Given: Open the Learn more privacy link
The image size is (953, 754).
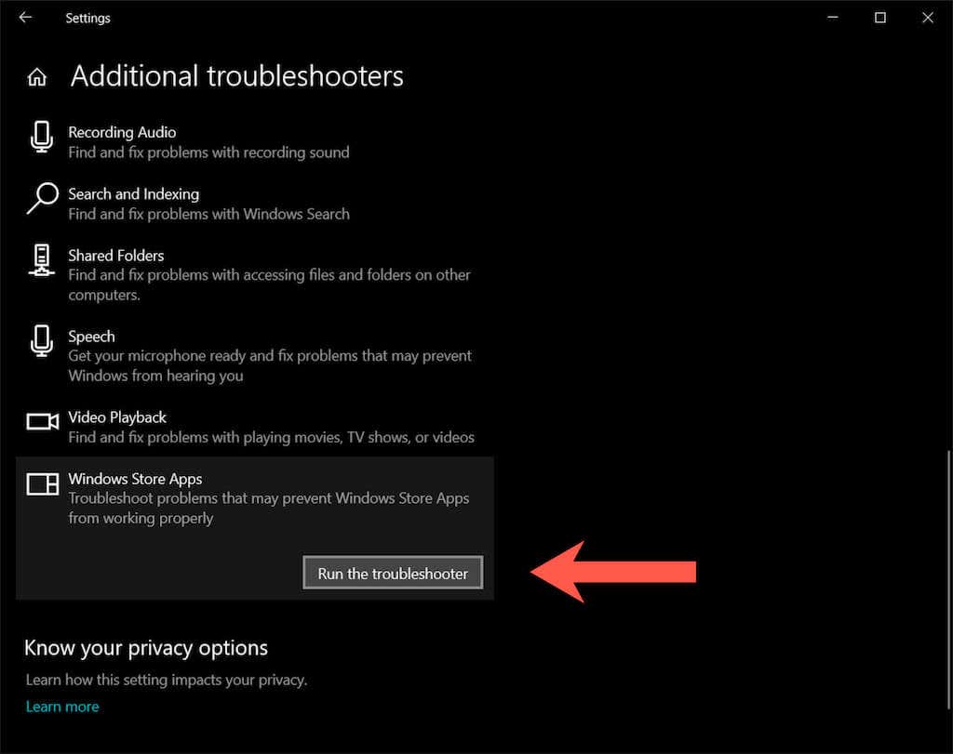Looking at the screenshot, I should (x=61, y=707).
